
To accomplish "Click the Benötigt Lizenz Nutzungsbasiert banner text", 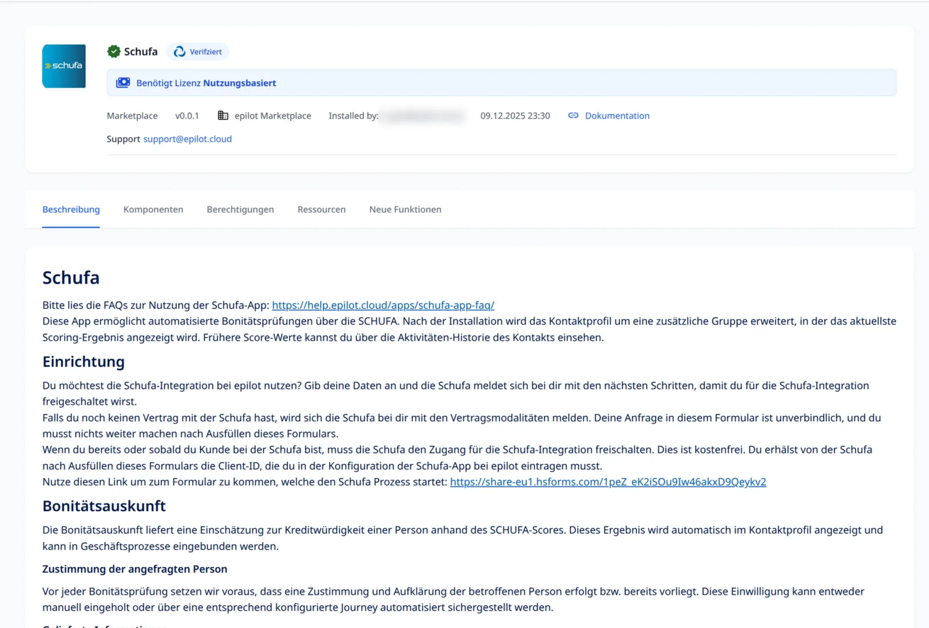I will tap(206, 83).
